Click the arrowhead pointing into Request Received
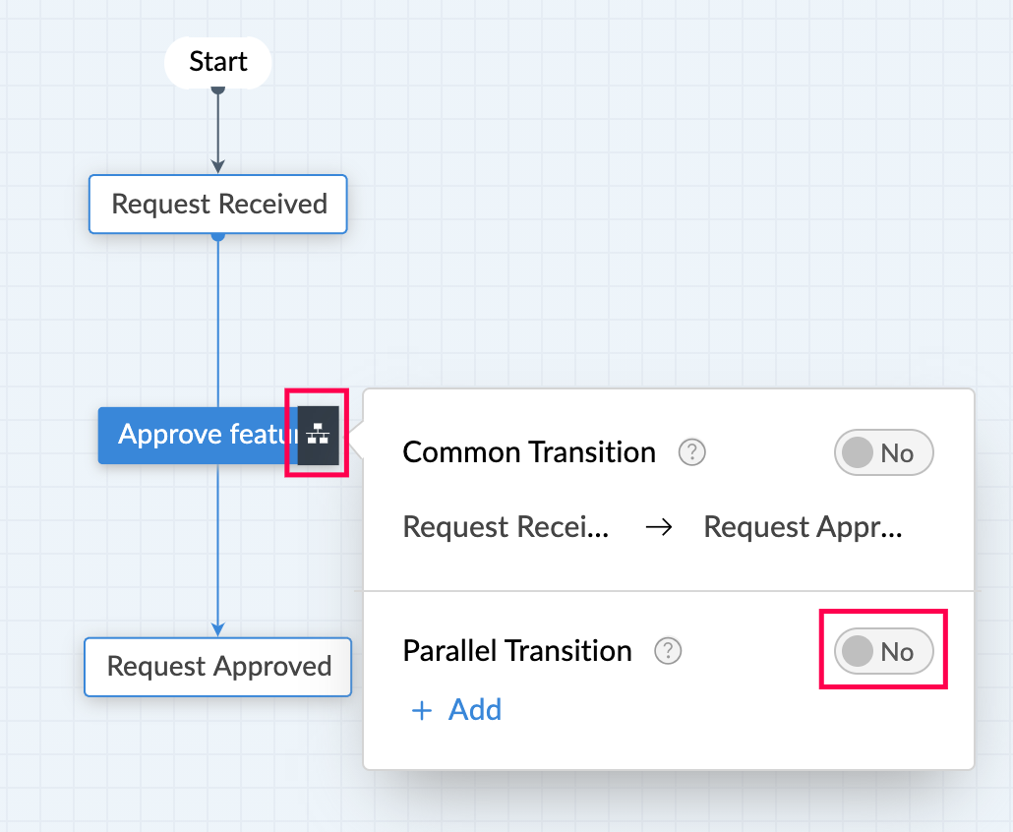This screenshot has width=1013, height=832. (x=218, y=166)
